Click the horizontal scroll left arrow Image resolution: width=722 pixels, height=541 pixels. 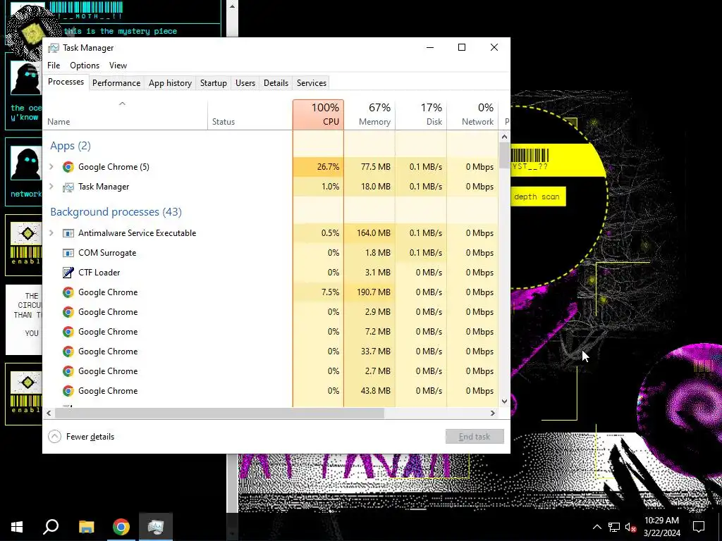(49, 413)
